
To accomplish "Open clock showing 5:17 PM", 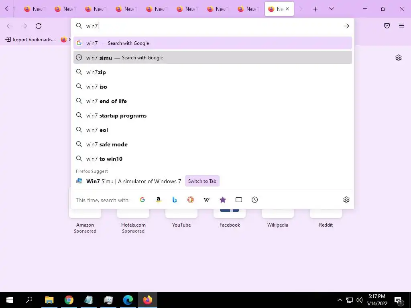I will [377, 300].
